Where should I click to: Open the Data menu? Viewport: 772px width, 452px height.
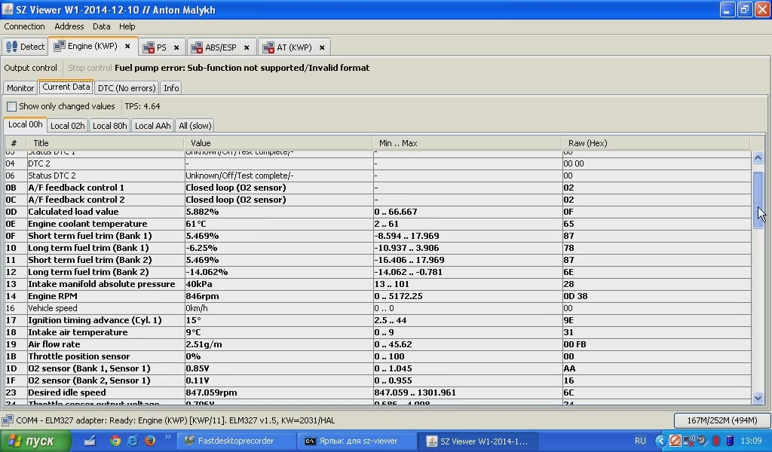101,26
